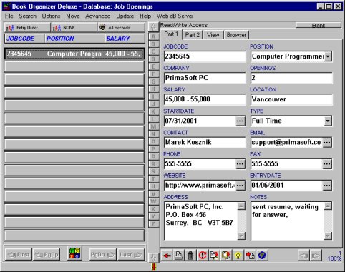345x272 pixels.
Task: Click the Blank button
Action: click(x=319, y=25)
